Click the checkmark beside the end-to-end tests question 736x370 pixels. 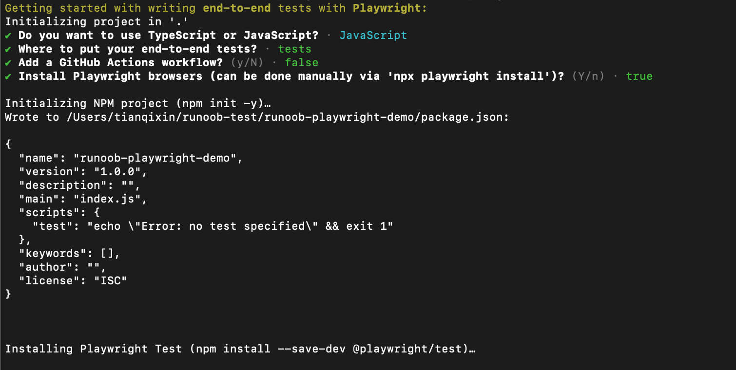[x=8, y=49]
